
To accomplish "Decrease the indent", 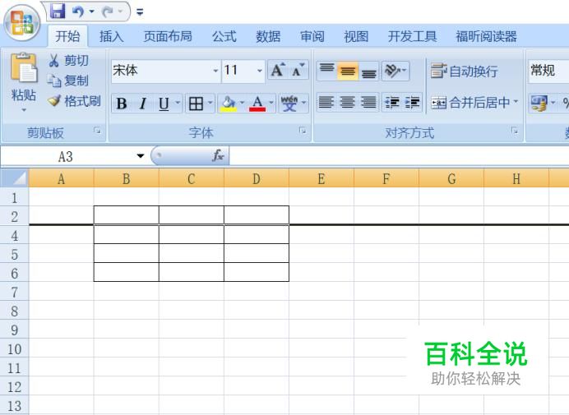I will coord(392,102).
